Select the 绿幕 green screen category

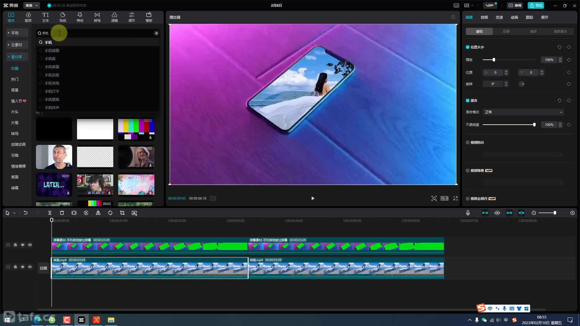coord(15,188)
